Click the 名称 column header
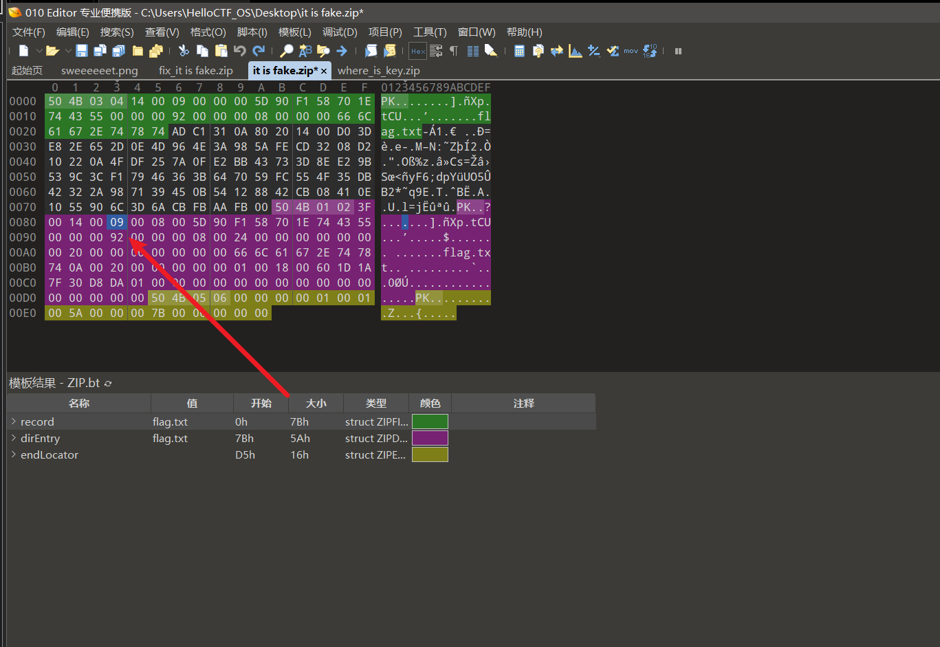Image resolution: width=940 pixels, height=647 pixels. (79, 403)
